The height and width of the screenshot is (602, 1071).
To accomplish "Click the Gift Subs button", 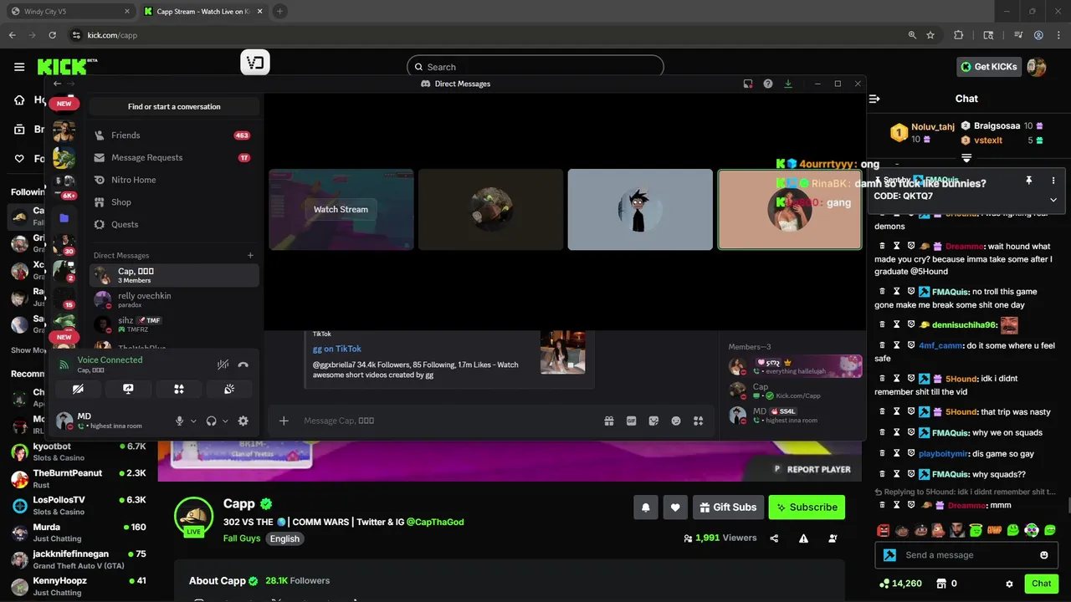I will coord(728,507).
